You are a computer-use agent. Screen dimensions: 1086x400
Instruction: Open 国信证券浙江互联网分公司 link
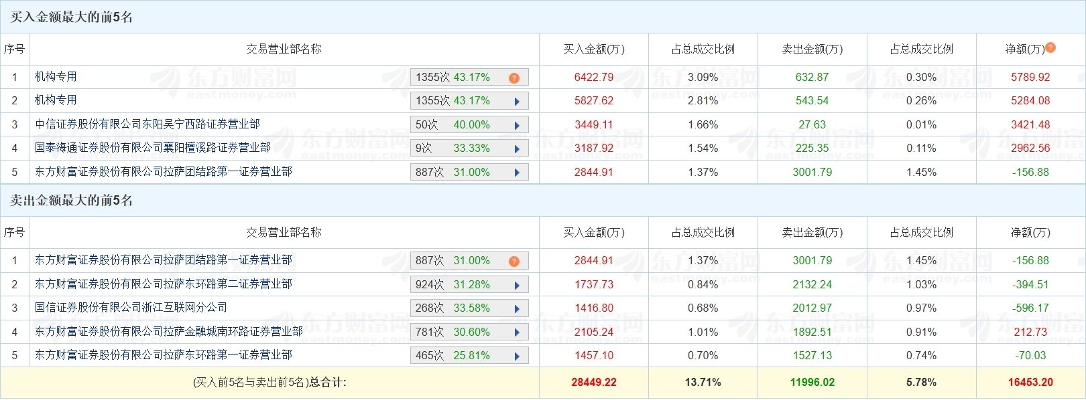pyautogui.click(x=131, y=307)
